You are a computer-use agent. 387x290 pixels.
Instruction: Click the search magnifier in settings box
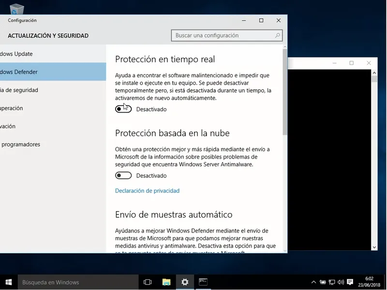coord(278,35)
